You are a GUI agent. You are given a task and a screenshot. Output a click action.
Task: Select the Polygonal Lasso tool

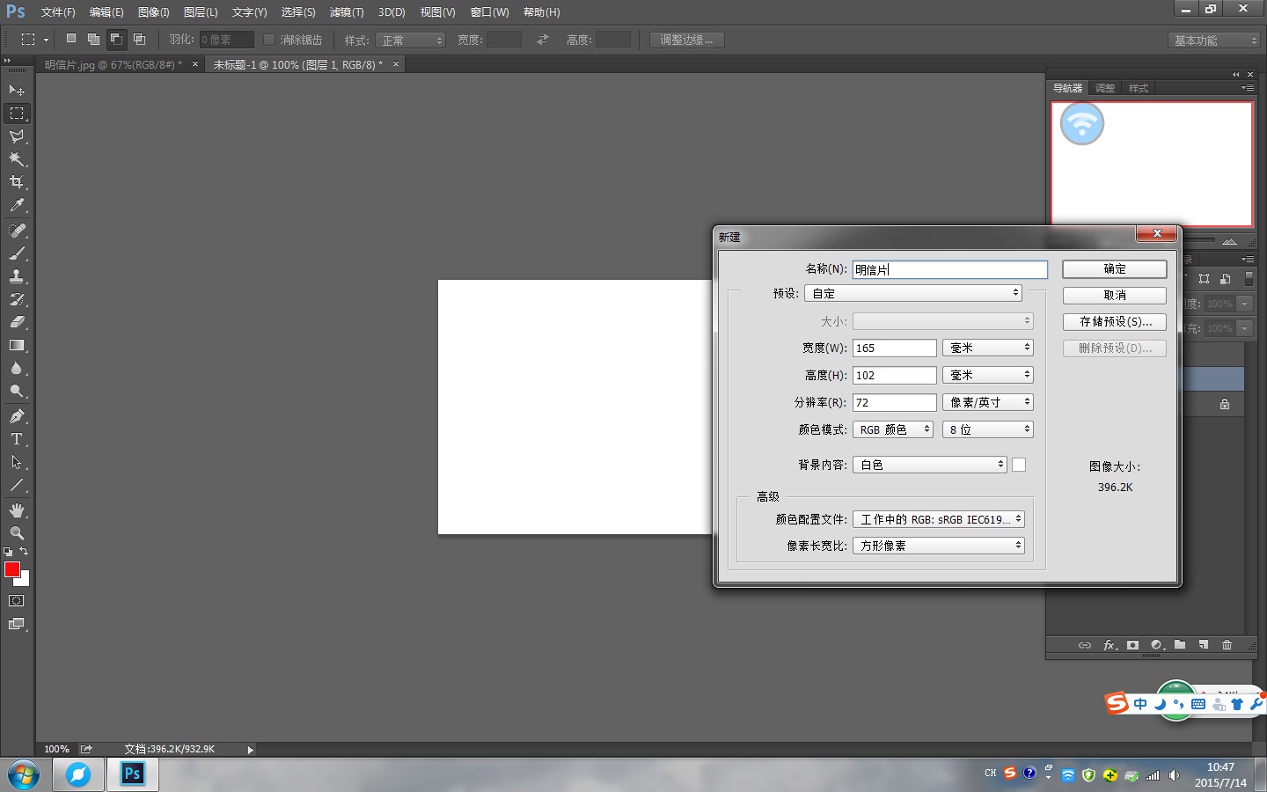click(17, 136)
